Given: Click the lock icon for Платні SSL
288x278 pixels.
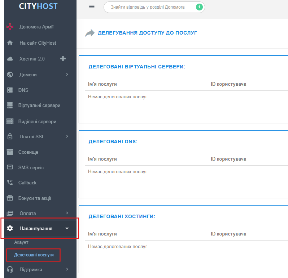Looking at the screenshot, I should (x=10, y=136).
